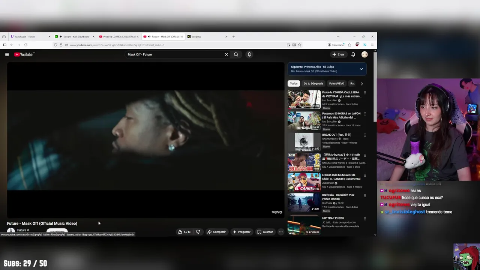Open the browser hamburger application menu

[372, 45]
